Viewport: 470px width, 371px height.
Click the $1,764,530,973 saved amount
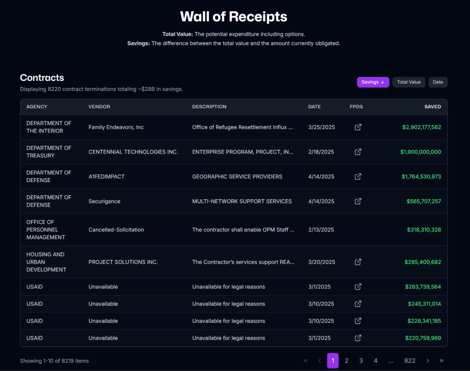(x=421, y=177)
